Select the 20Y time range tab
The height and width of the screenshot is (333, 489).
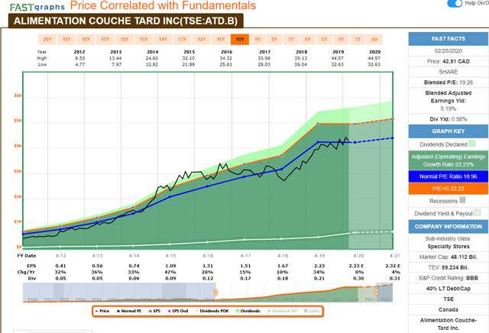coord(47,39)
